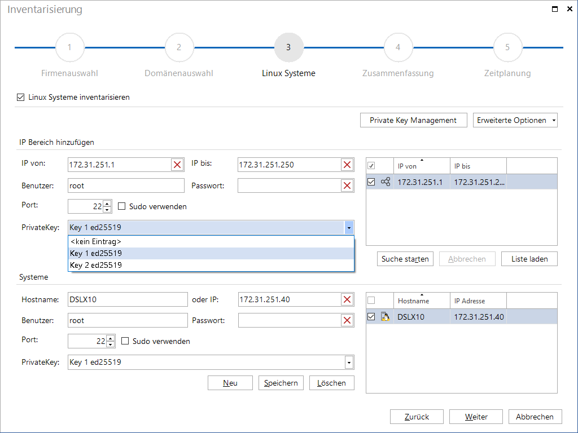
Task: Click Suche starten button
Action: pos(405,259)
